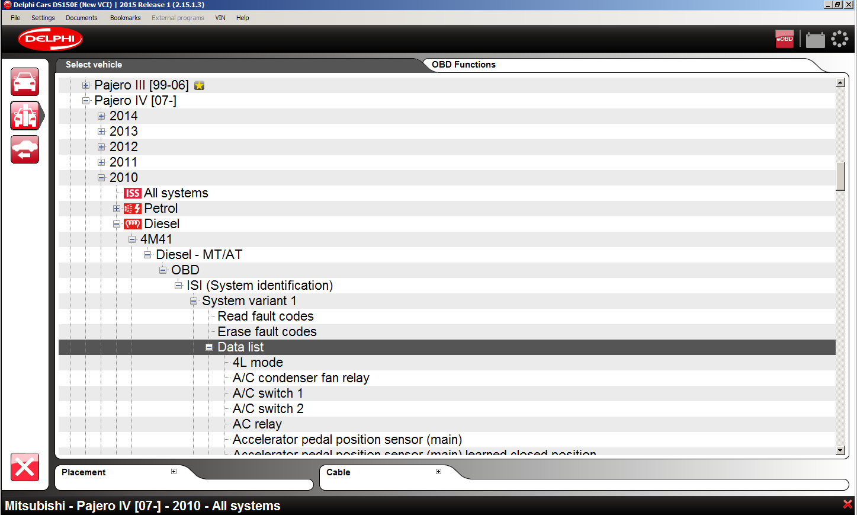Open the Documents menu
The image size is (857, 515).
(82, 18)
